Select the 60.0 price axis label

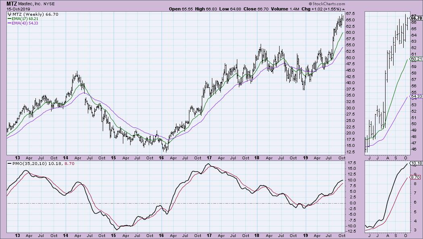(350, 33)
